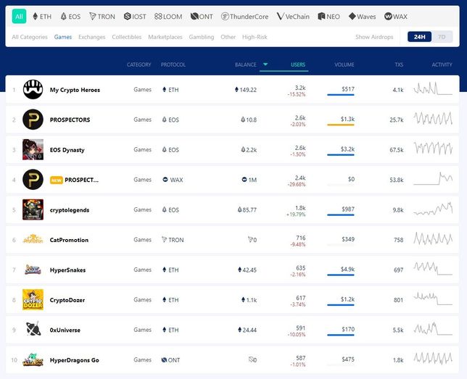Click the CatPromotion logo icon
The height and width of the screenshot is (379, 467).
pos(33,240)
